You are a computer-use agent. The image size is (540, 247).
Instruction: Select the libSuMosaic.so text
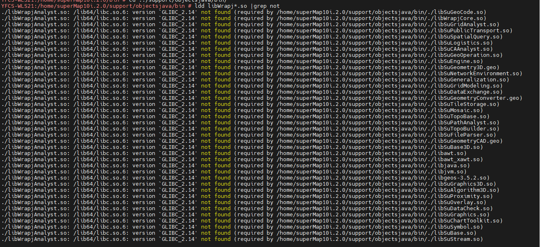pos(457,110)
